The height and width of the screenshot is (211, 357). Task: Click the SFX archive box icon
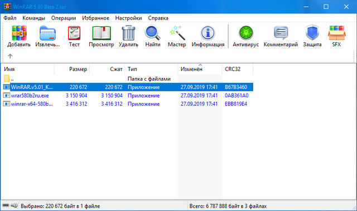click(336, 33)
